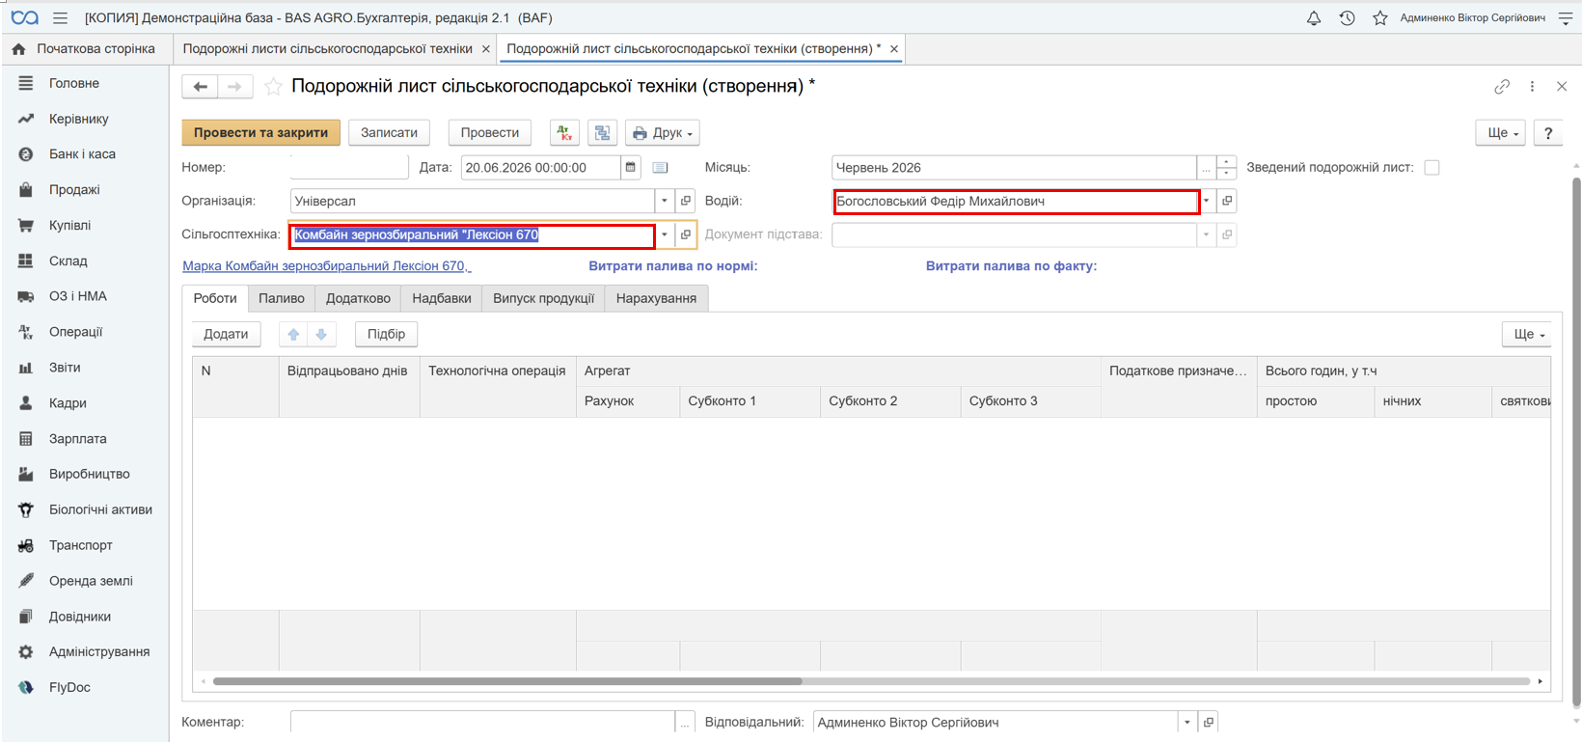Screen dimensions: 1582x742
Task: Open the Водій record in a form
Action: [1227, 202]
